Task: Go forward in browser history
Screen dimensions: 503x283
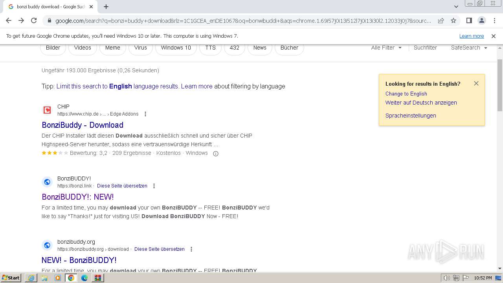Action: (x=21, y=20)
